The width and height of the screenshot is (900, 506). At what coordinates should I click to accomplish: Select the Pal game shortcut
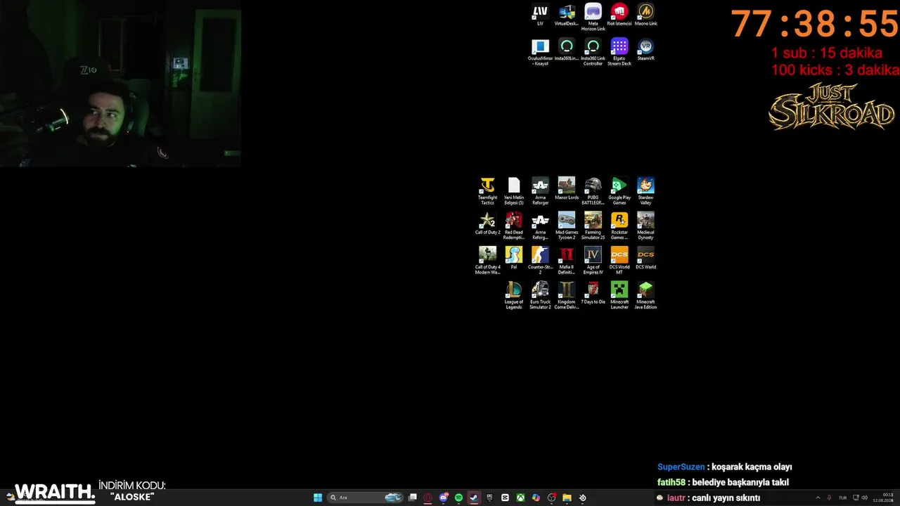pyautogui.click(x=514, y=258)
